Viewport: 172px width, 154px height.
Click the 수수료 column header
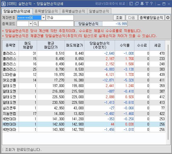(142, 45)
